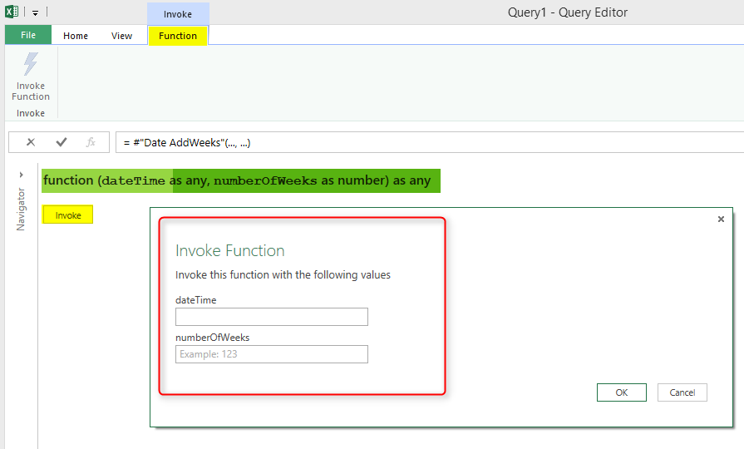Open the File tab

(27, 36)
